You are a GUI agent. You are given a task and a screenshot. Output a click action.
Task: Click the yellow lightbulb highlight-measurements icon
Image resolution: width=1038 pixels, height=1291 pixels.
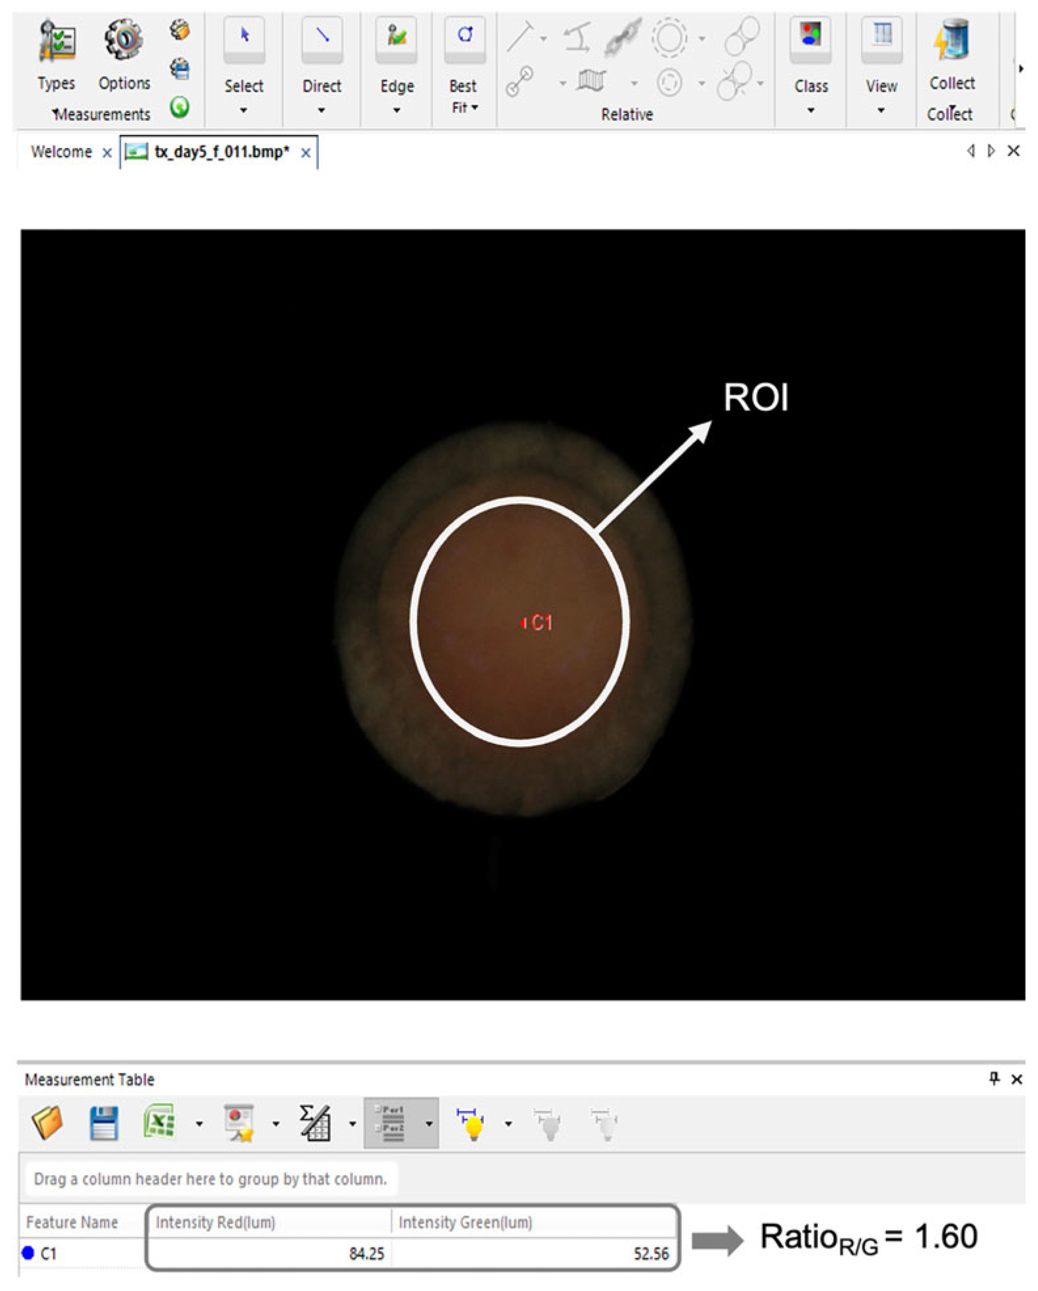point(471,1125)
